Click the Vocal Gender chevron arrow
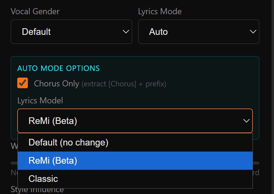 126,32
